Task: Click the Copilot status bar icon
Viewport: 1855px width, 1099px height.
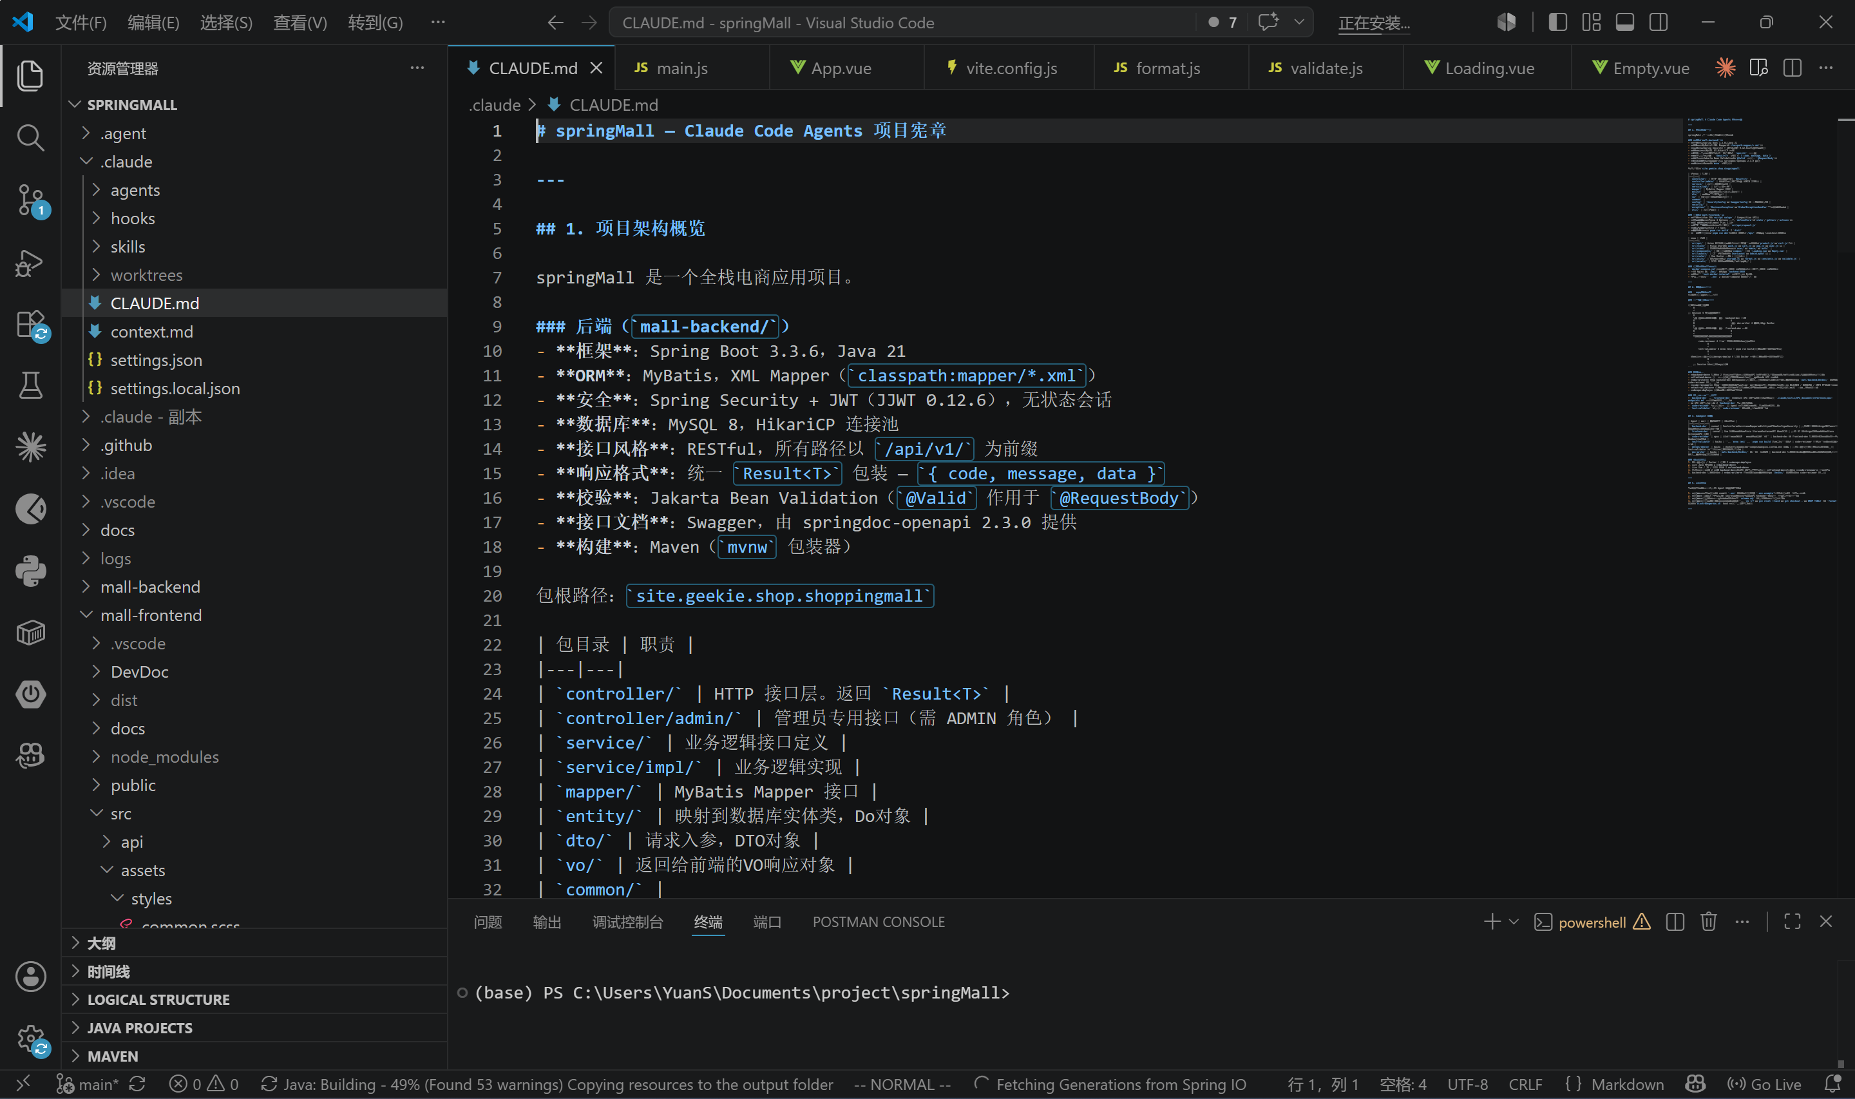Action: coord(1695,1084)
